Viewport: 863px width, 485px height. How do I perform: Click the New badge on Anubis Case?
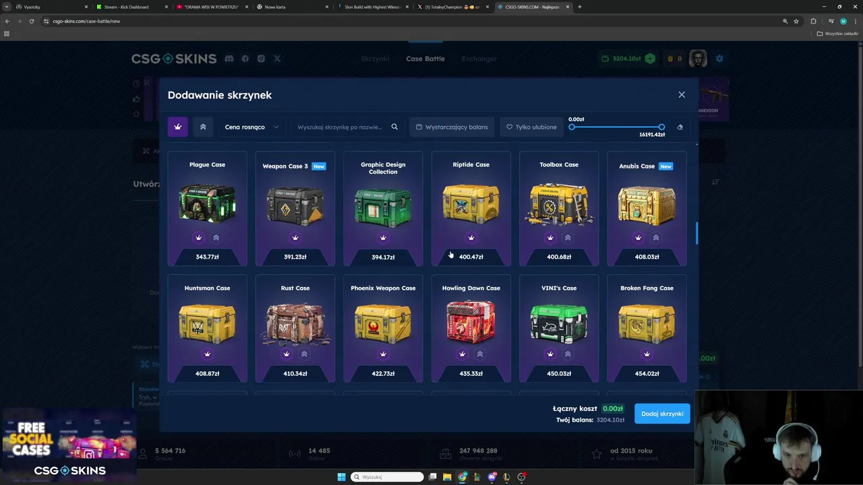[x=665, y=166]
